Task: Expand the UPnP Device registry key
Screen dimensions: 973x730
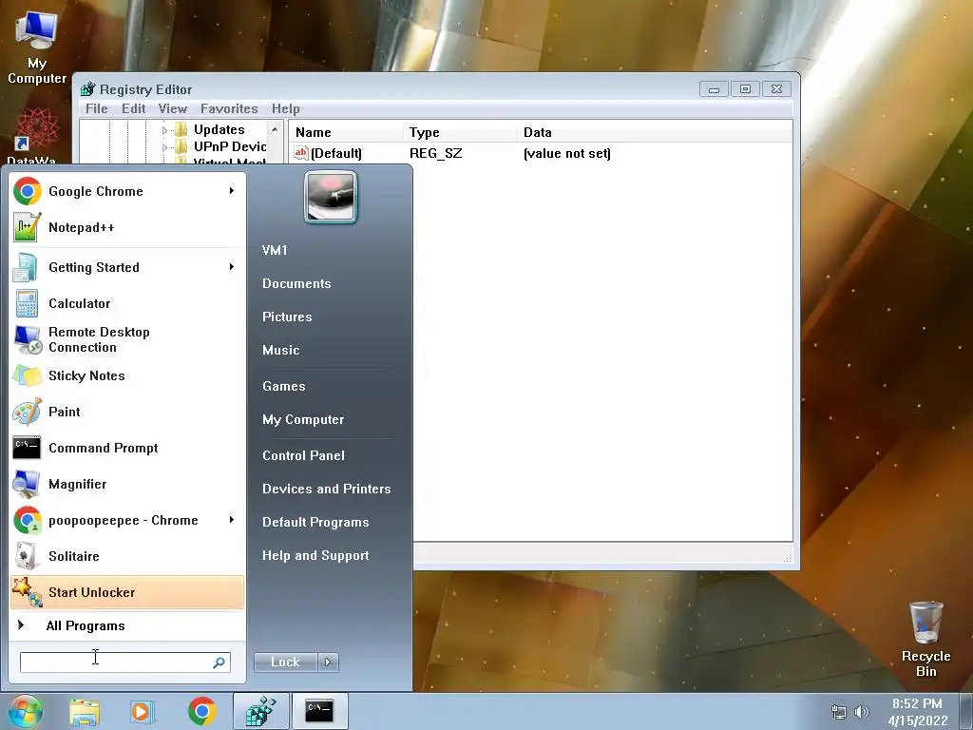Action: 164,147
